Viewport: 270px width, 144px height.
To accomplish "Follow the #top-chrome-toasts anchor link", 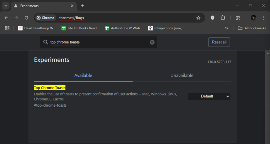I will pos(50,105).
